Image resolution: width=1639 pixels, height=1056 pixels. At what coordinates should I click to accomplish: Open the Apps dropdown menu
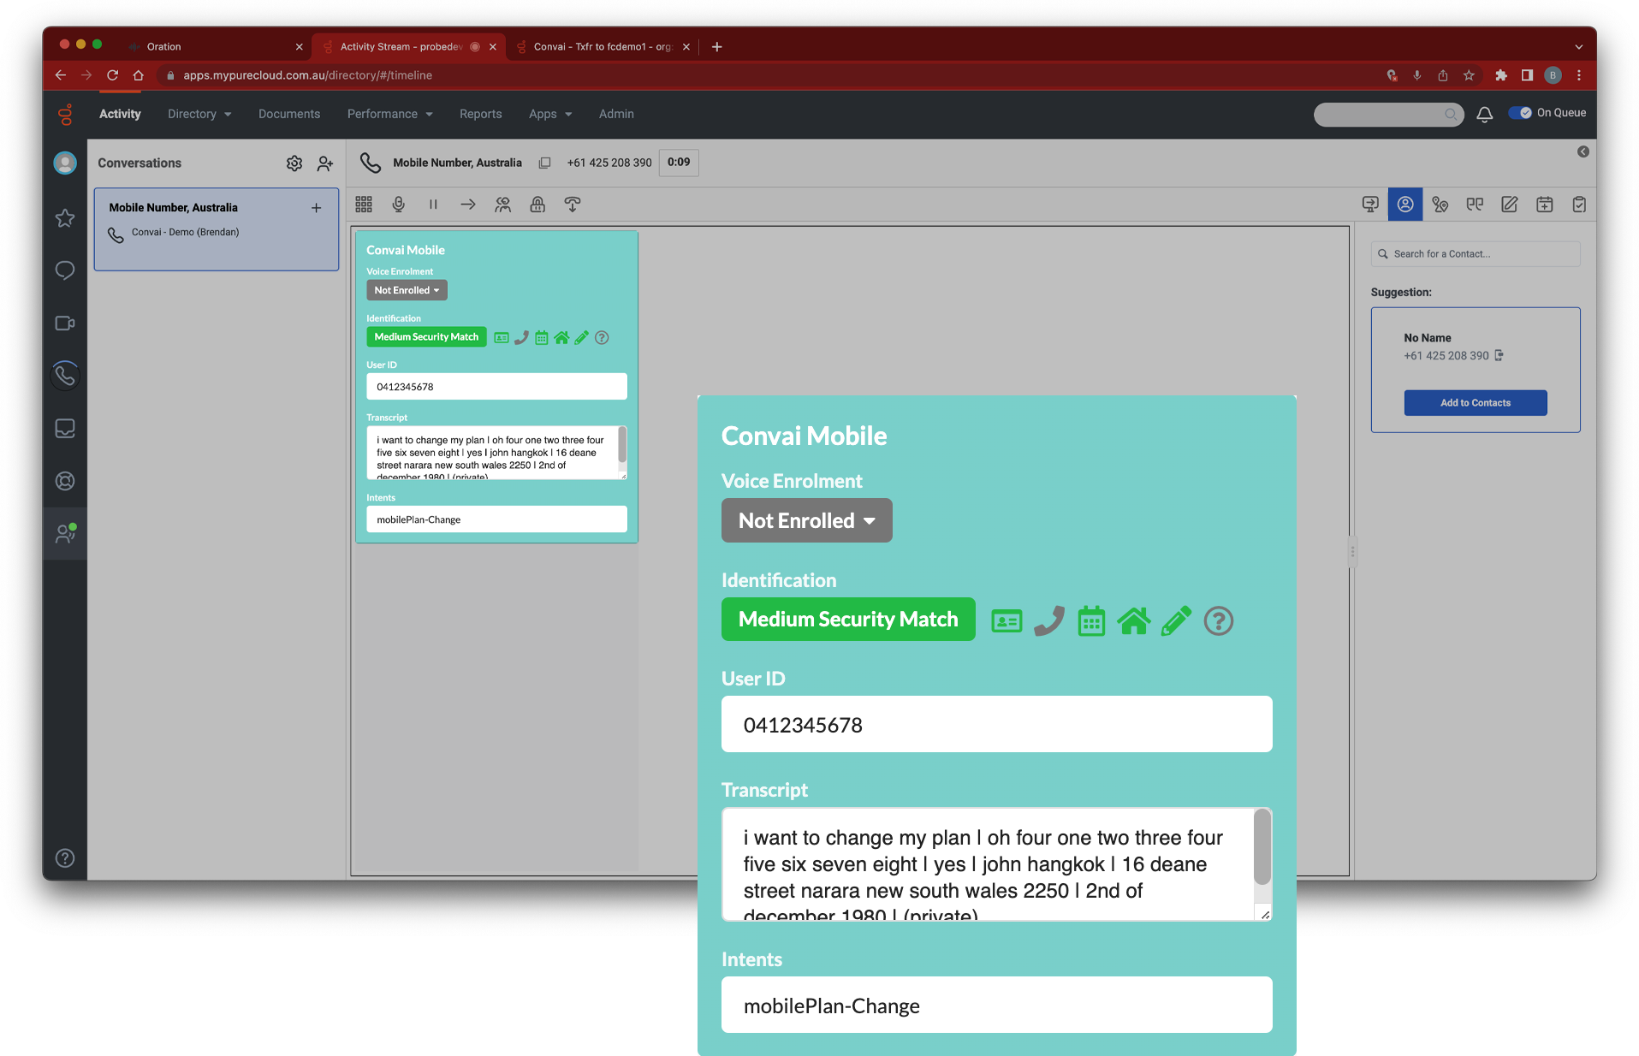click(x=549, y=114)
